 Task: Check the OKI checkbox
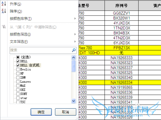coord(18,90)
